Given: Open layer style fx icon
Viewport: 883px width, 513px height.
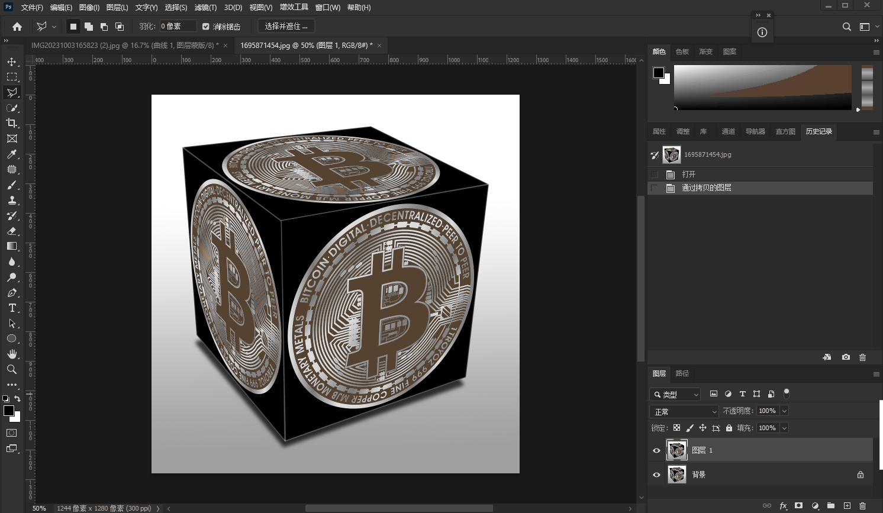Looking at the screenshot, I should point(783,505).
